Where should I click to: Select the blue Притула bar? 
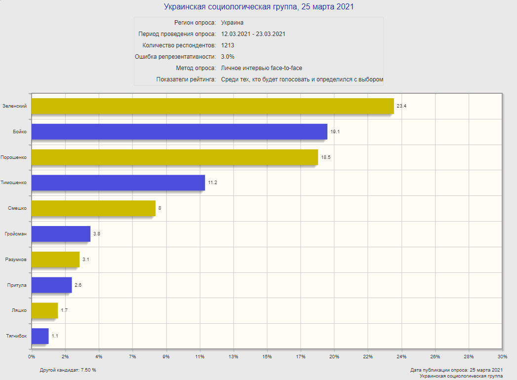(x=51, y=285)
